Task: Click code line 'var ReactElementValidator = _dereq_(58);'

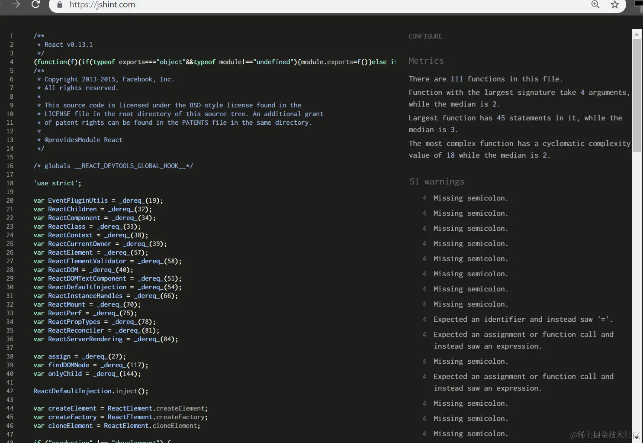Action: (107, 261)
